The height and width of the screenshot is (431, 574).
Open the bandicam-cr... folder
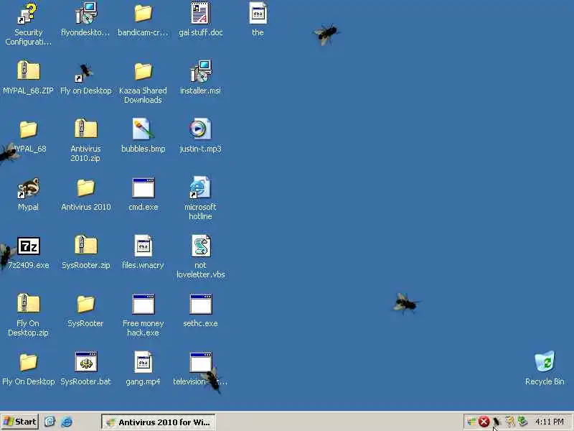[x=143, y=14]
